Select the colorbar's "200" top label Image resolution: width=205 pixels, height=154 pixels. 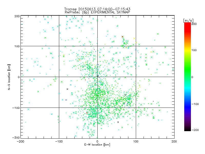click(194, 24)
